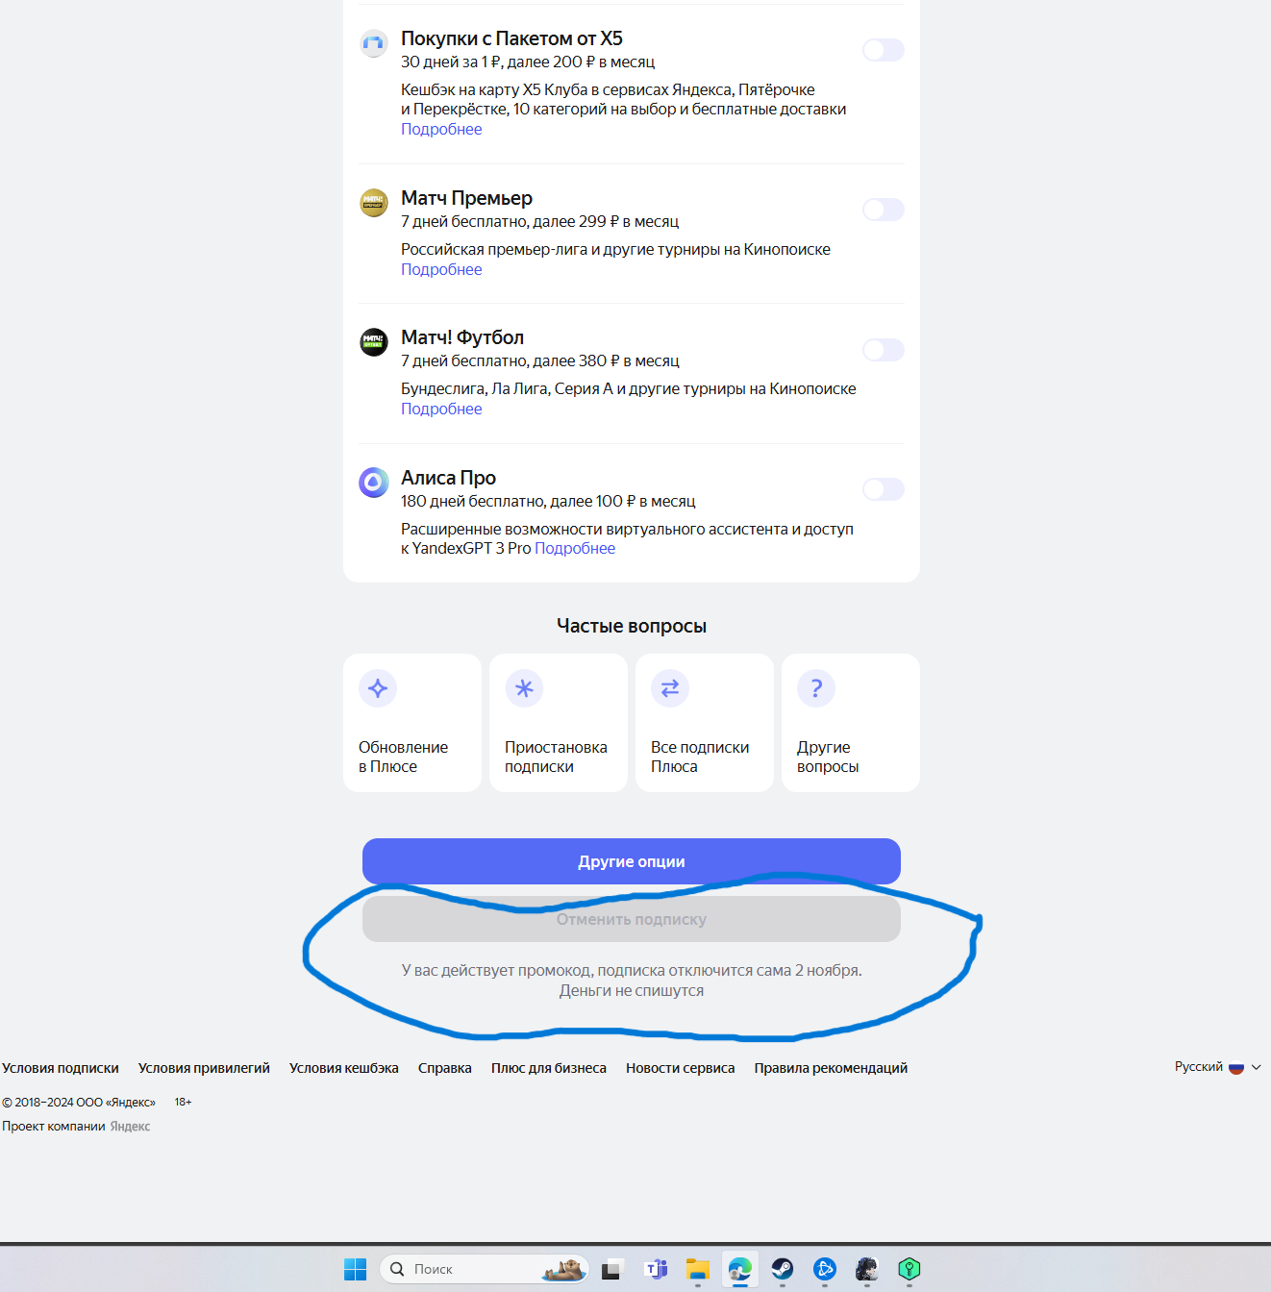Click the X5 Пакет service icon
The width and height of the screenshot is (1271, 1292).
374,43
